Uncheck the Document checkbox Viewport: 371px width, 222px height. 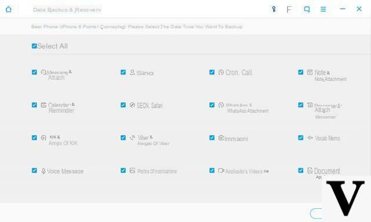pyautogui.click(x=300, y=171)
